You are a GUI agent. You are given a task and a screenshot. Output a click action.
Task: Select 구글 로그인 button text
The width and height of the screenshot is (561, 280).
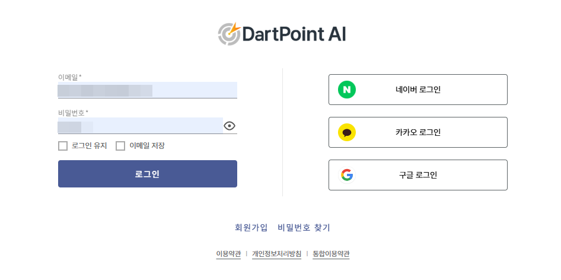tap(418, 175)
